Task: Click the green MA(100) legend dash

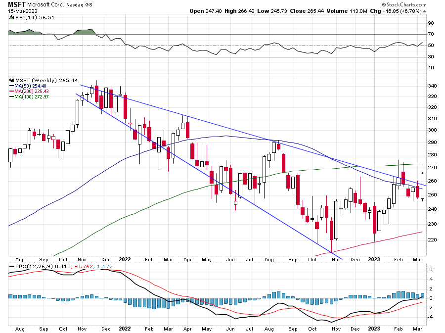Action: click(x=11, y=96)
